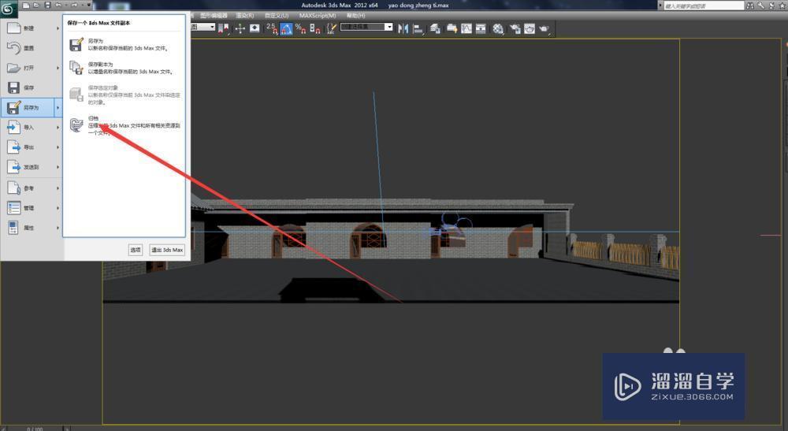
Task: Expand submenu arrow beside New (新建)
Action: (58, 28)
